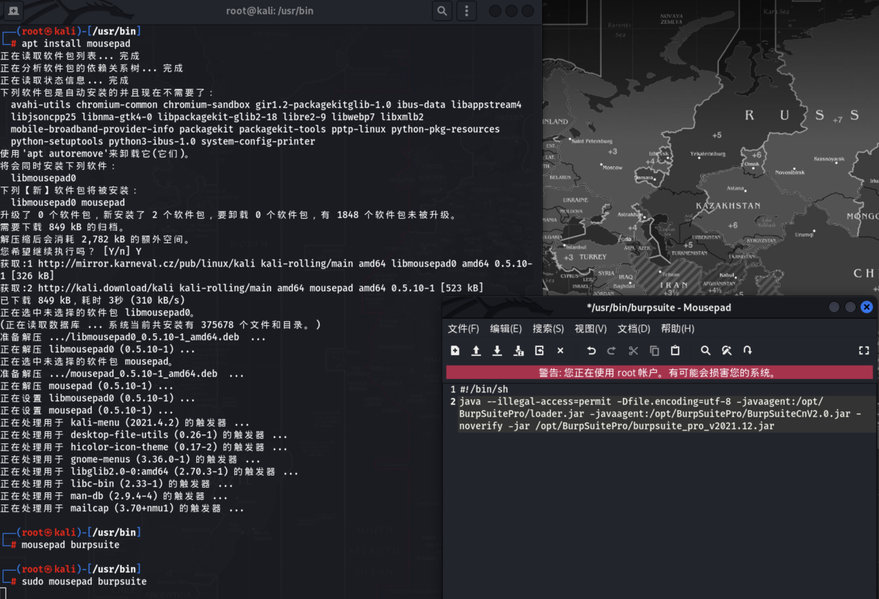Open terminal three-dot options menu
Image resolution: width=879 pixels, height=599 pixels.
coord(466,11)
